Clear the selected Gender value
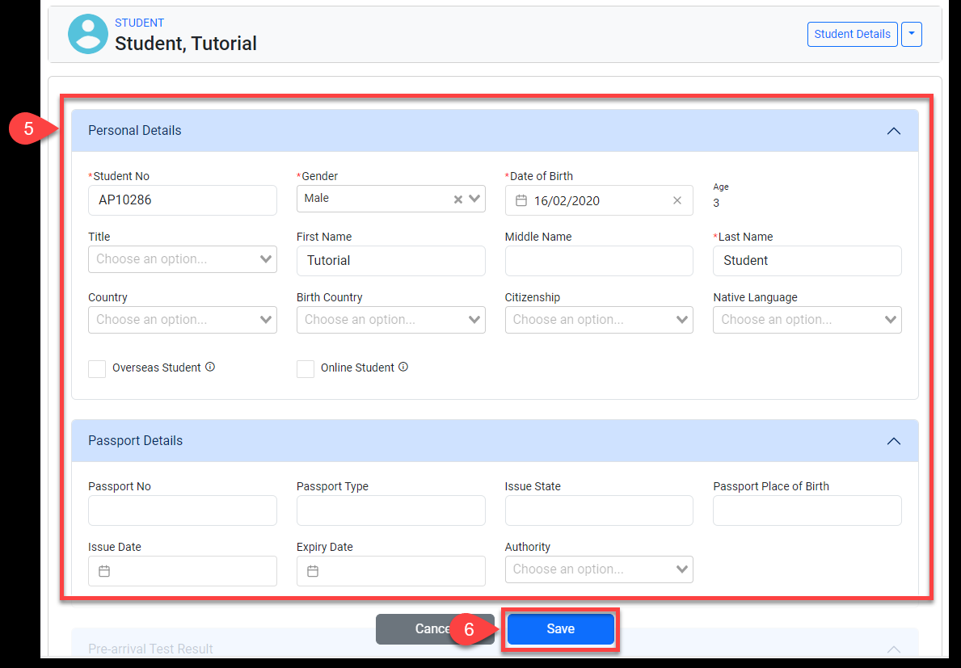 click(x=457, y=200)
